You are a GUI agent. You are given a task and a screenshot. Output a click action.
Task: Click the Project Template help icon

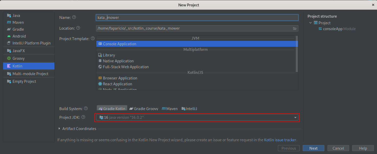point(93,39)
